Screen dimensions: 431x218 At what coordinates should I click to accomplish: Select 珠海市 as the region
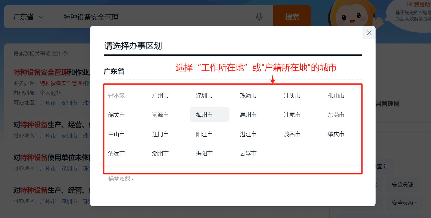click(248, 96)
